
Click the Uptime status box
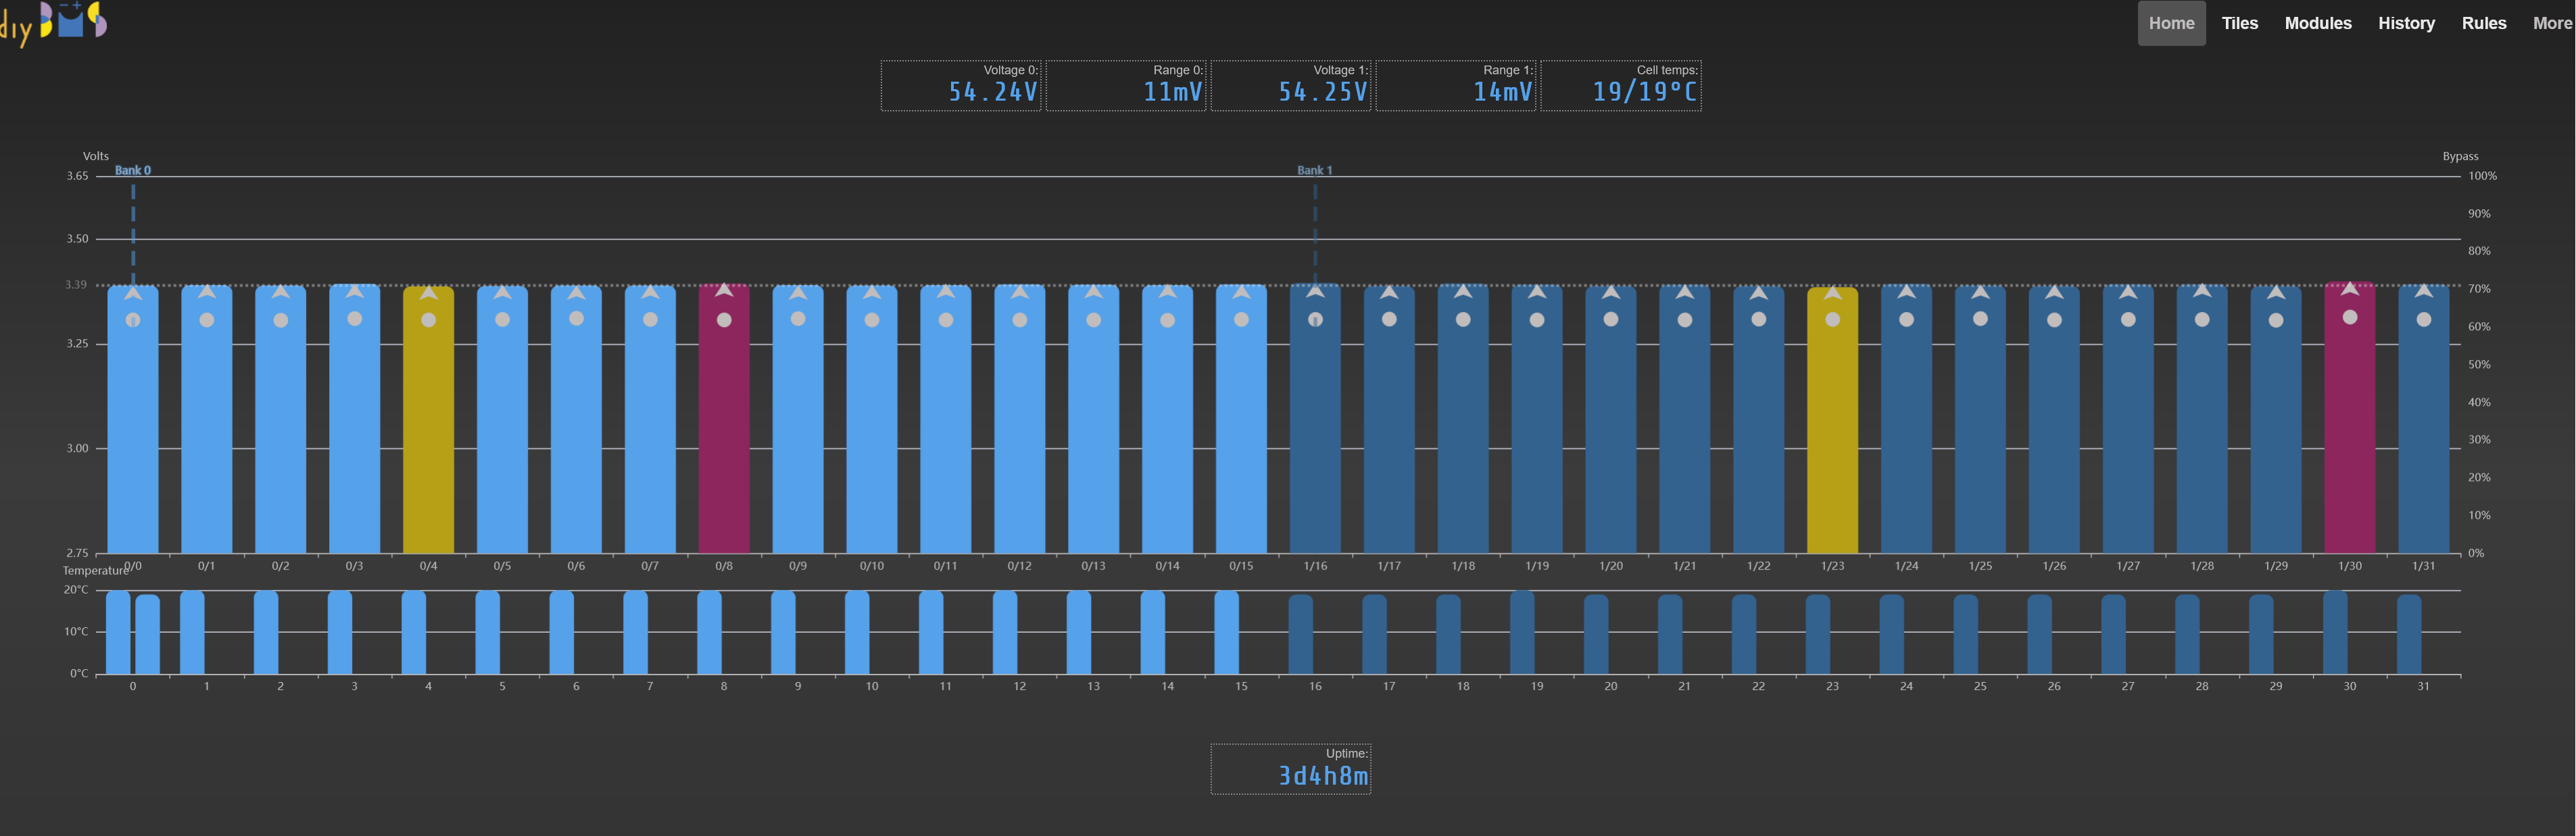pos(1290,769)
